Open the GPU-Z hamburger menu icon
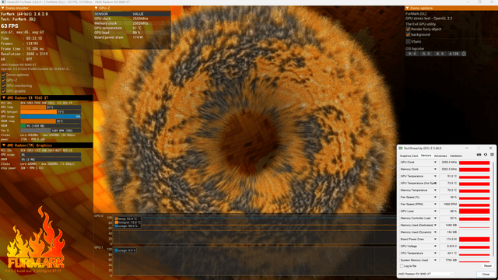498x280 pixels. coord(492,155)
